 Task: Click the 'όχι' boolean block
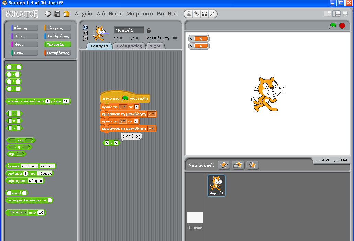click(16, 154)
